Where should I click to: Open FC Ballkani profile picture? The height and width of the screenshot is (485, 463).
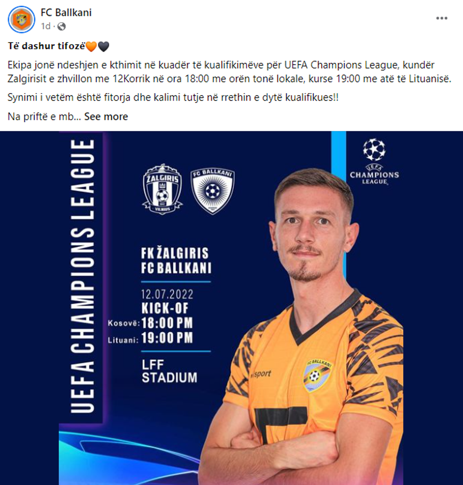[21, 19]
